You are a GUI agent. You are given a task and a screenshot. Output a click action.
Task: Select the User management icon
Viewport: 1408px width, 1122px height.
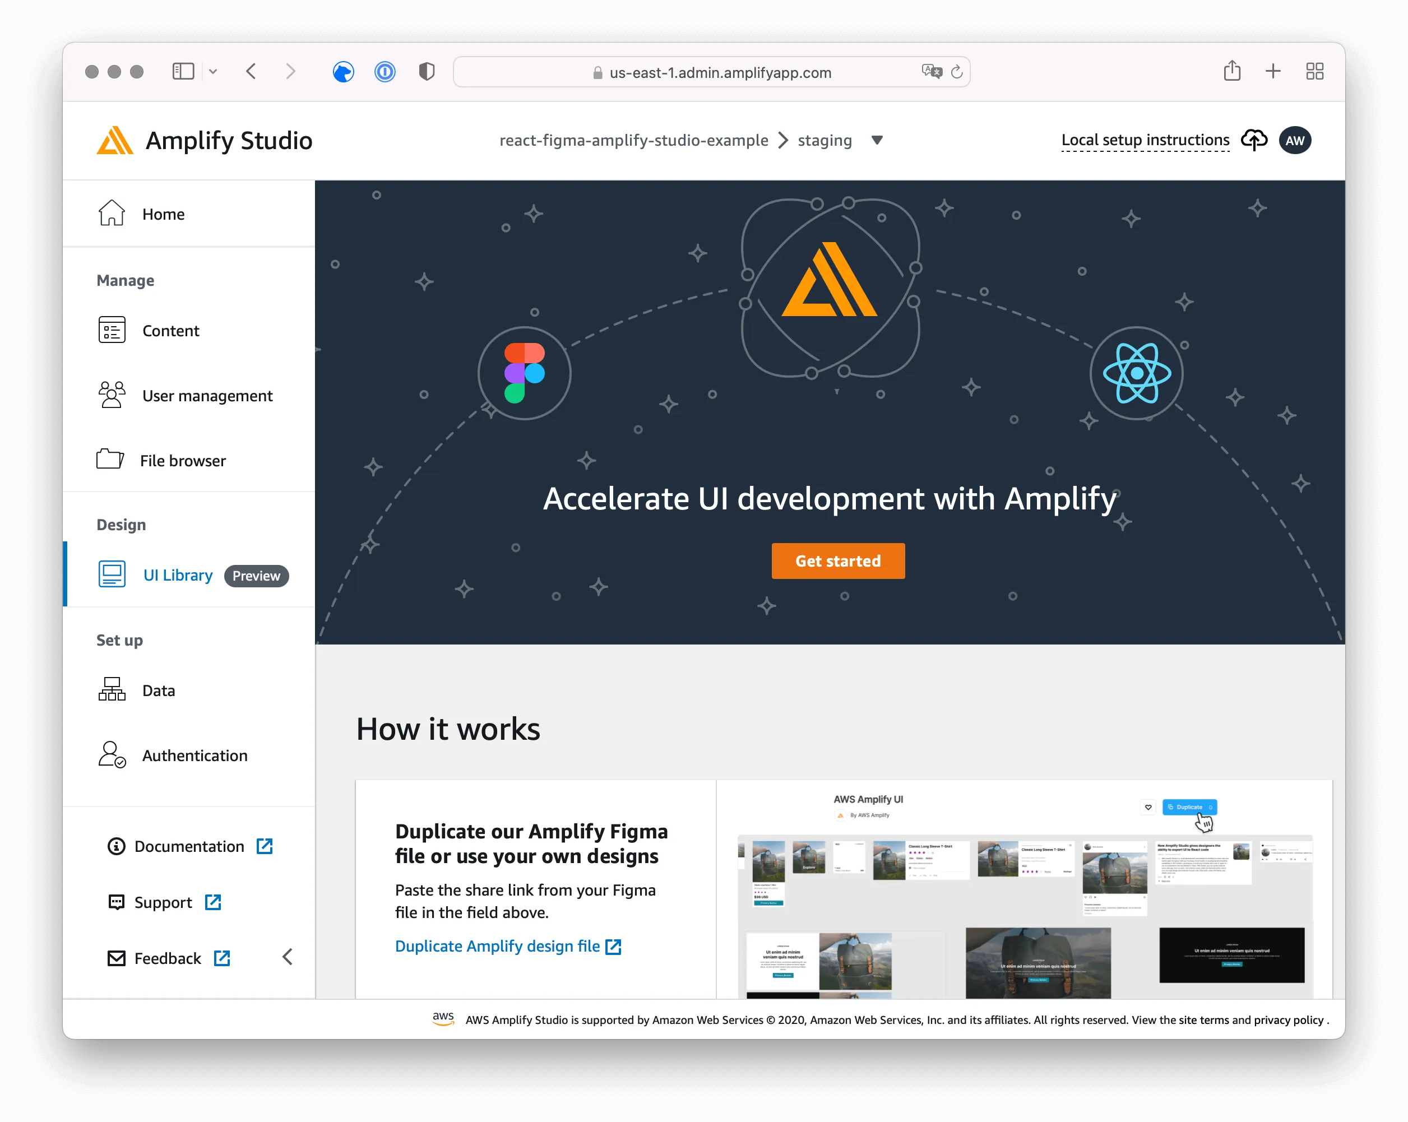click(112, 395)
